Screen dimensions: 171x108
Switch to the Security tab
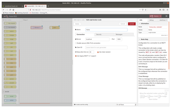(104, 35)
